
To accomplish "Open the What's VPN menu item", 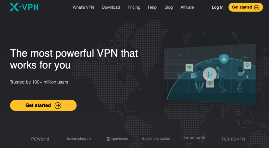I will coord(83,7).
